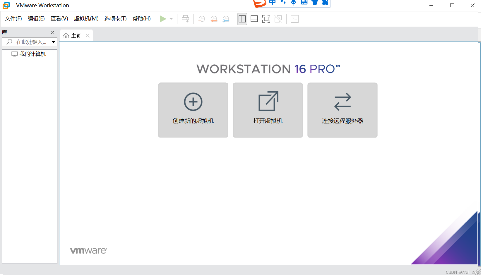The height and width of the screenshot is (277, 483).
Task: Open the 编辑(E) menu
Action: click(36, 19)
